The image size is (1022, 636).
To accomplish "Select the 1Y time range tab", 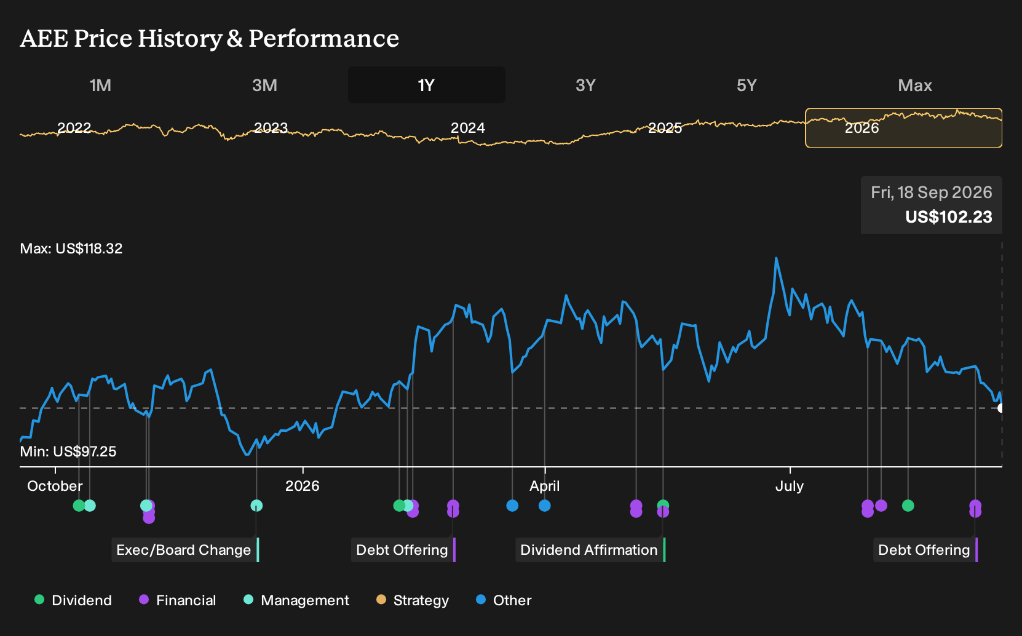I will [426, 85].
